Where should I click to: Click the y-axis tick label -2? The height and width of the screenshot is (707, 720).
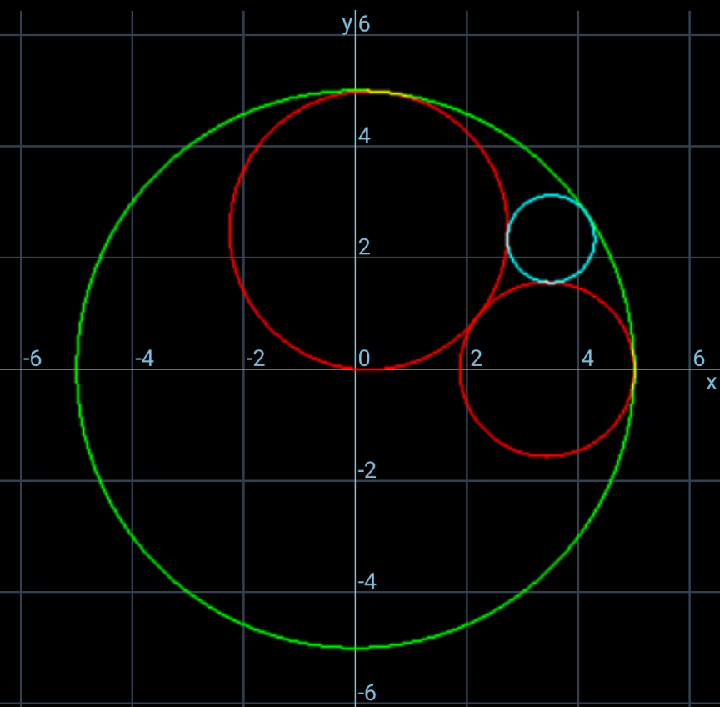367,470
